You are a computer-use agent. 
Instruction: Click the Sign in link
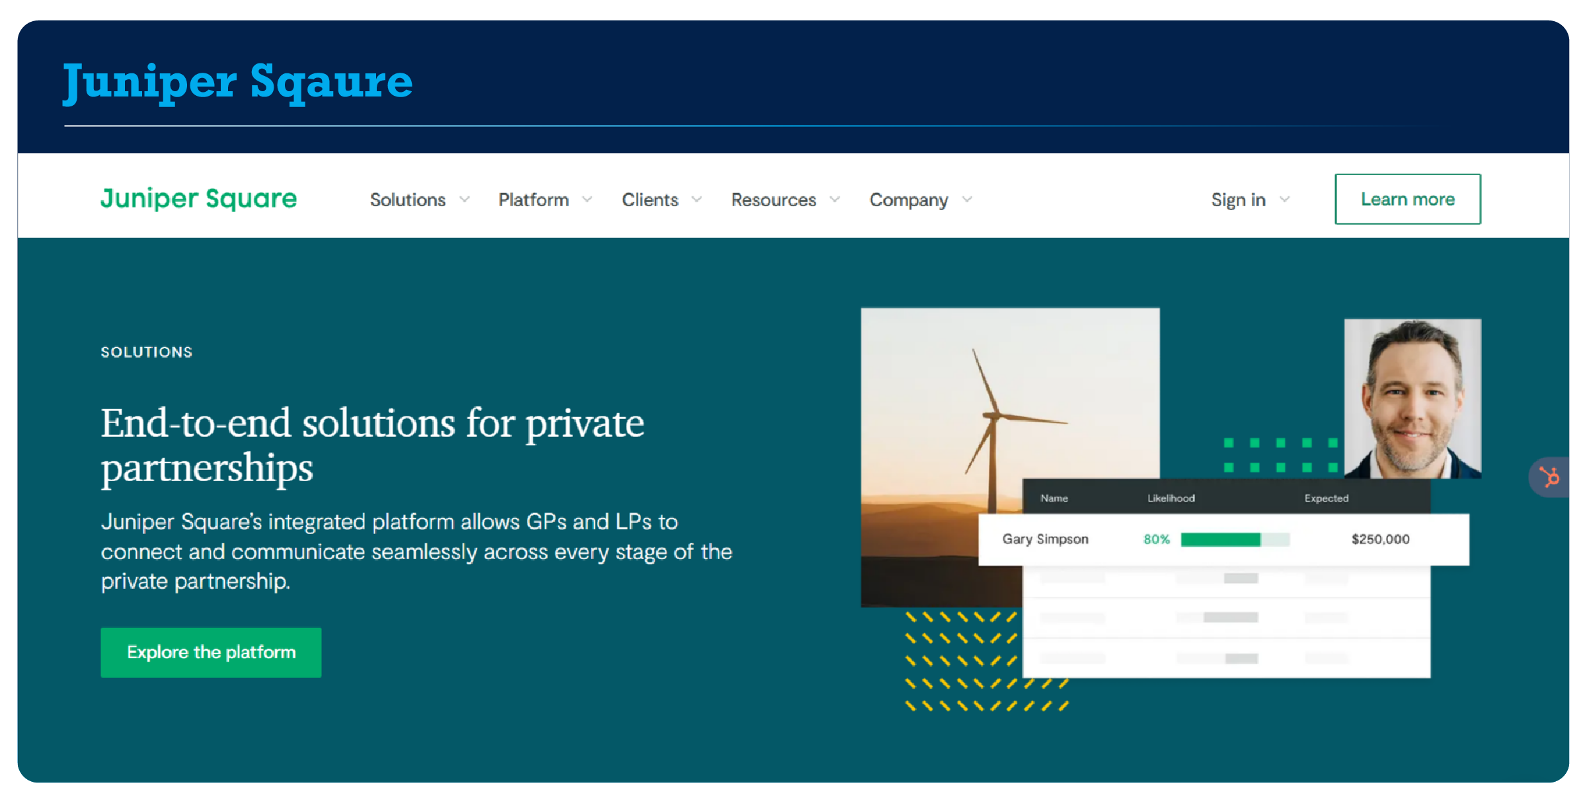click(1238, 200)
